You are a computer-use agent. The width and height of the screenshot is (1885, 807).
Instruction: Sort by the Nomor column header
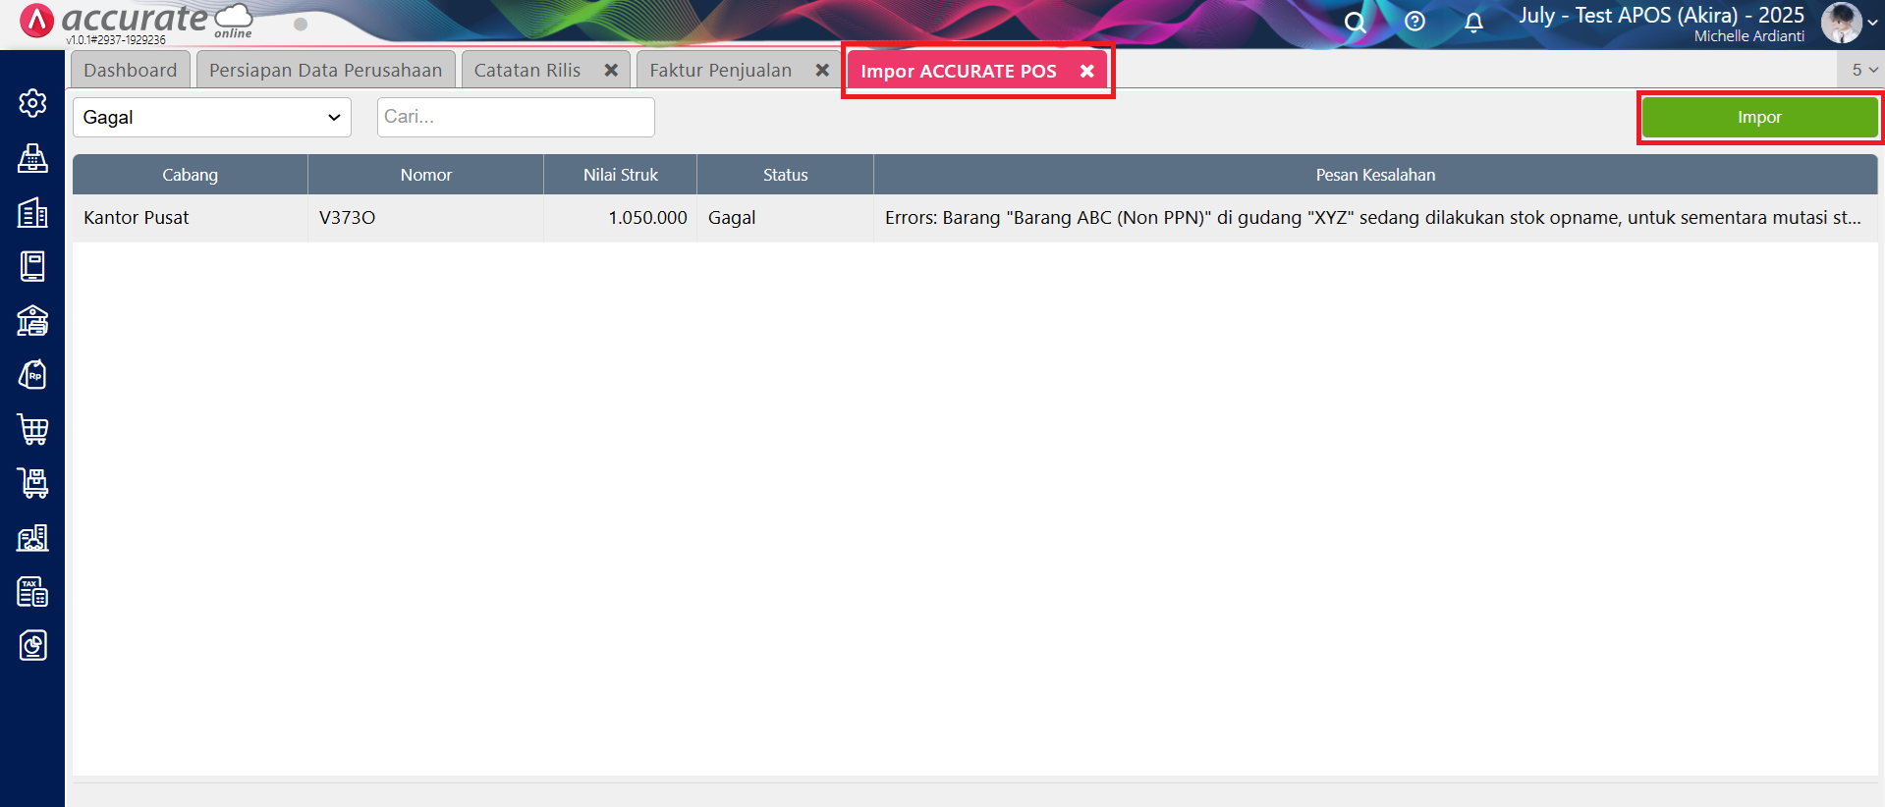pos(425,175)
